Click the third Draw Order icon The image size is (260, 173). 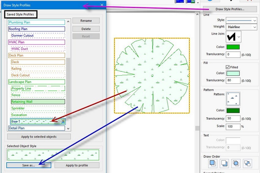pyautogui.click(x=236, y=163)
